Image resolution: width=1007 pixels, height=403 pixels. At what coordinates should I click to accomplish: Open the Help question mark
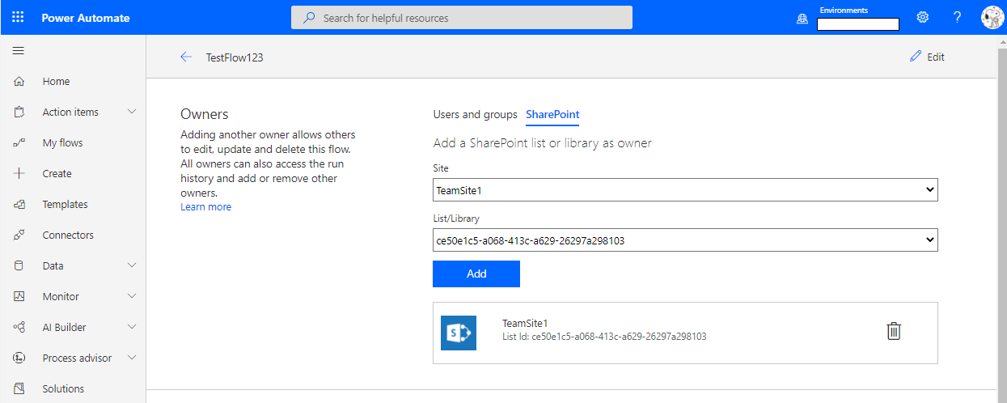tap(957, 17)
